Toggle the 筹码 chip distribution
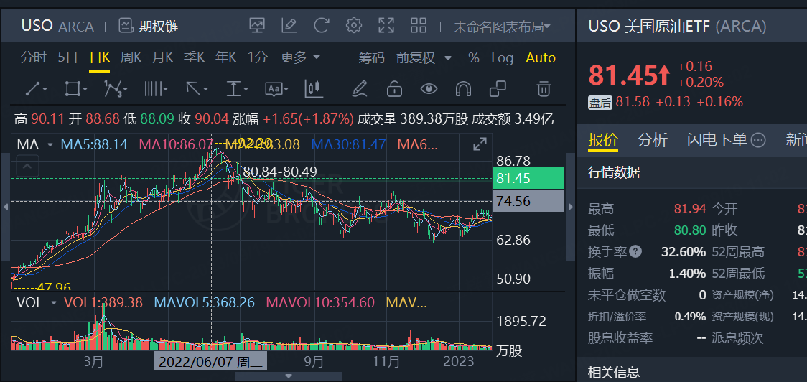Screen dimensions: 807x382 [x=372, y=58]
